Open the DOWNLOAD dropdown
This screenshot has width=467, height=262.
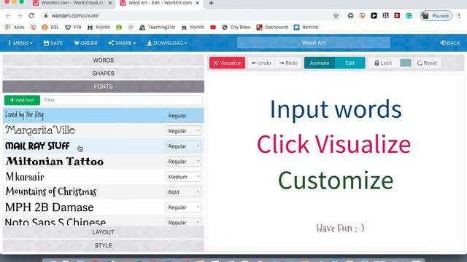(x=167, y=43)
